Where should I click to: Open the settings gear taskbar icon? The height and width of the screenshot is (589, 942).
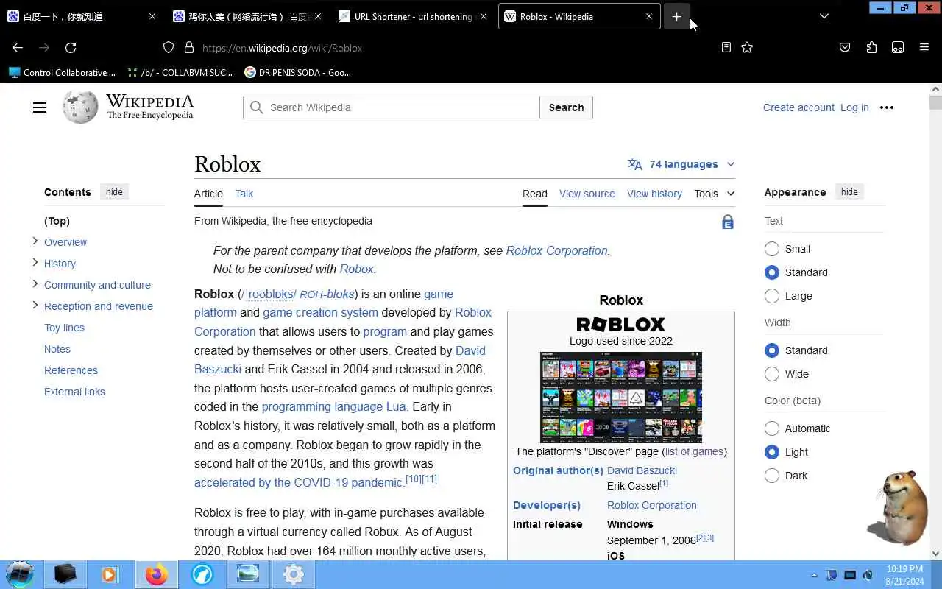(294, 574)
